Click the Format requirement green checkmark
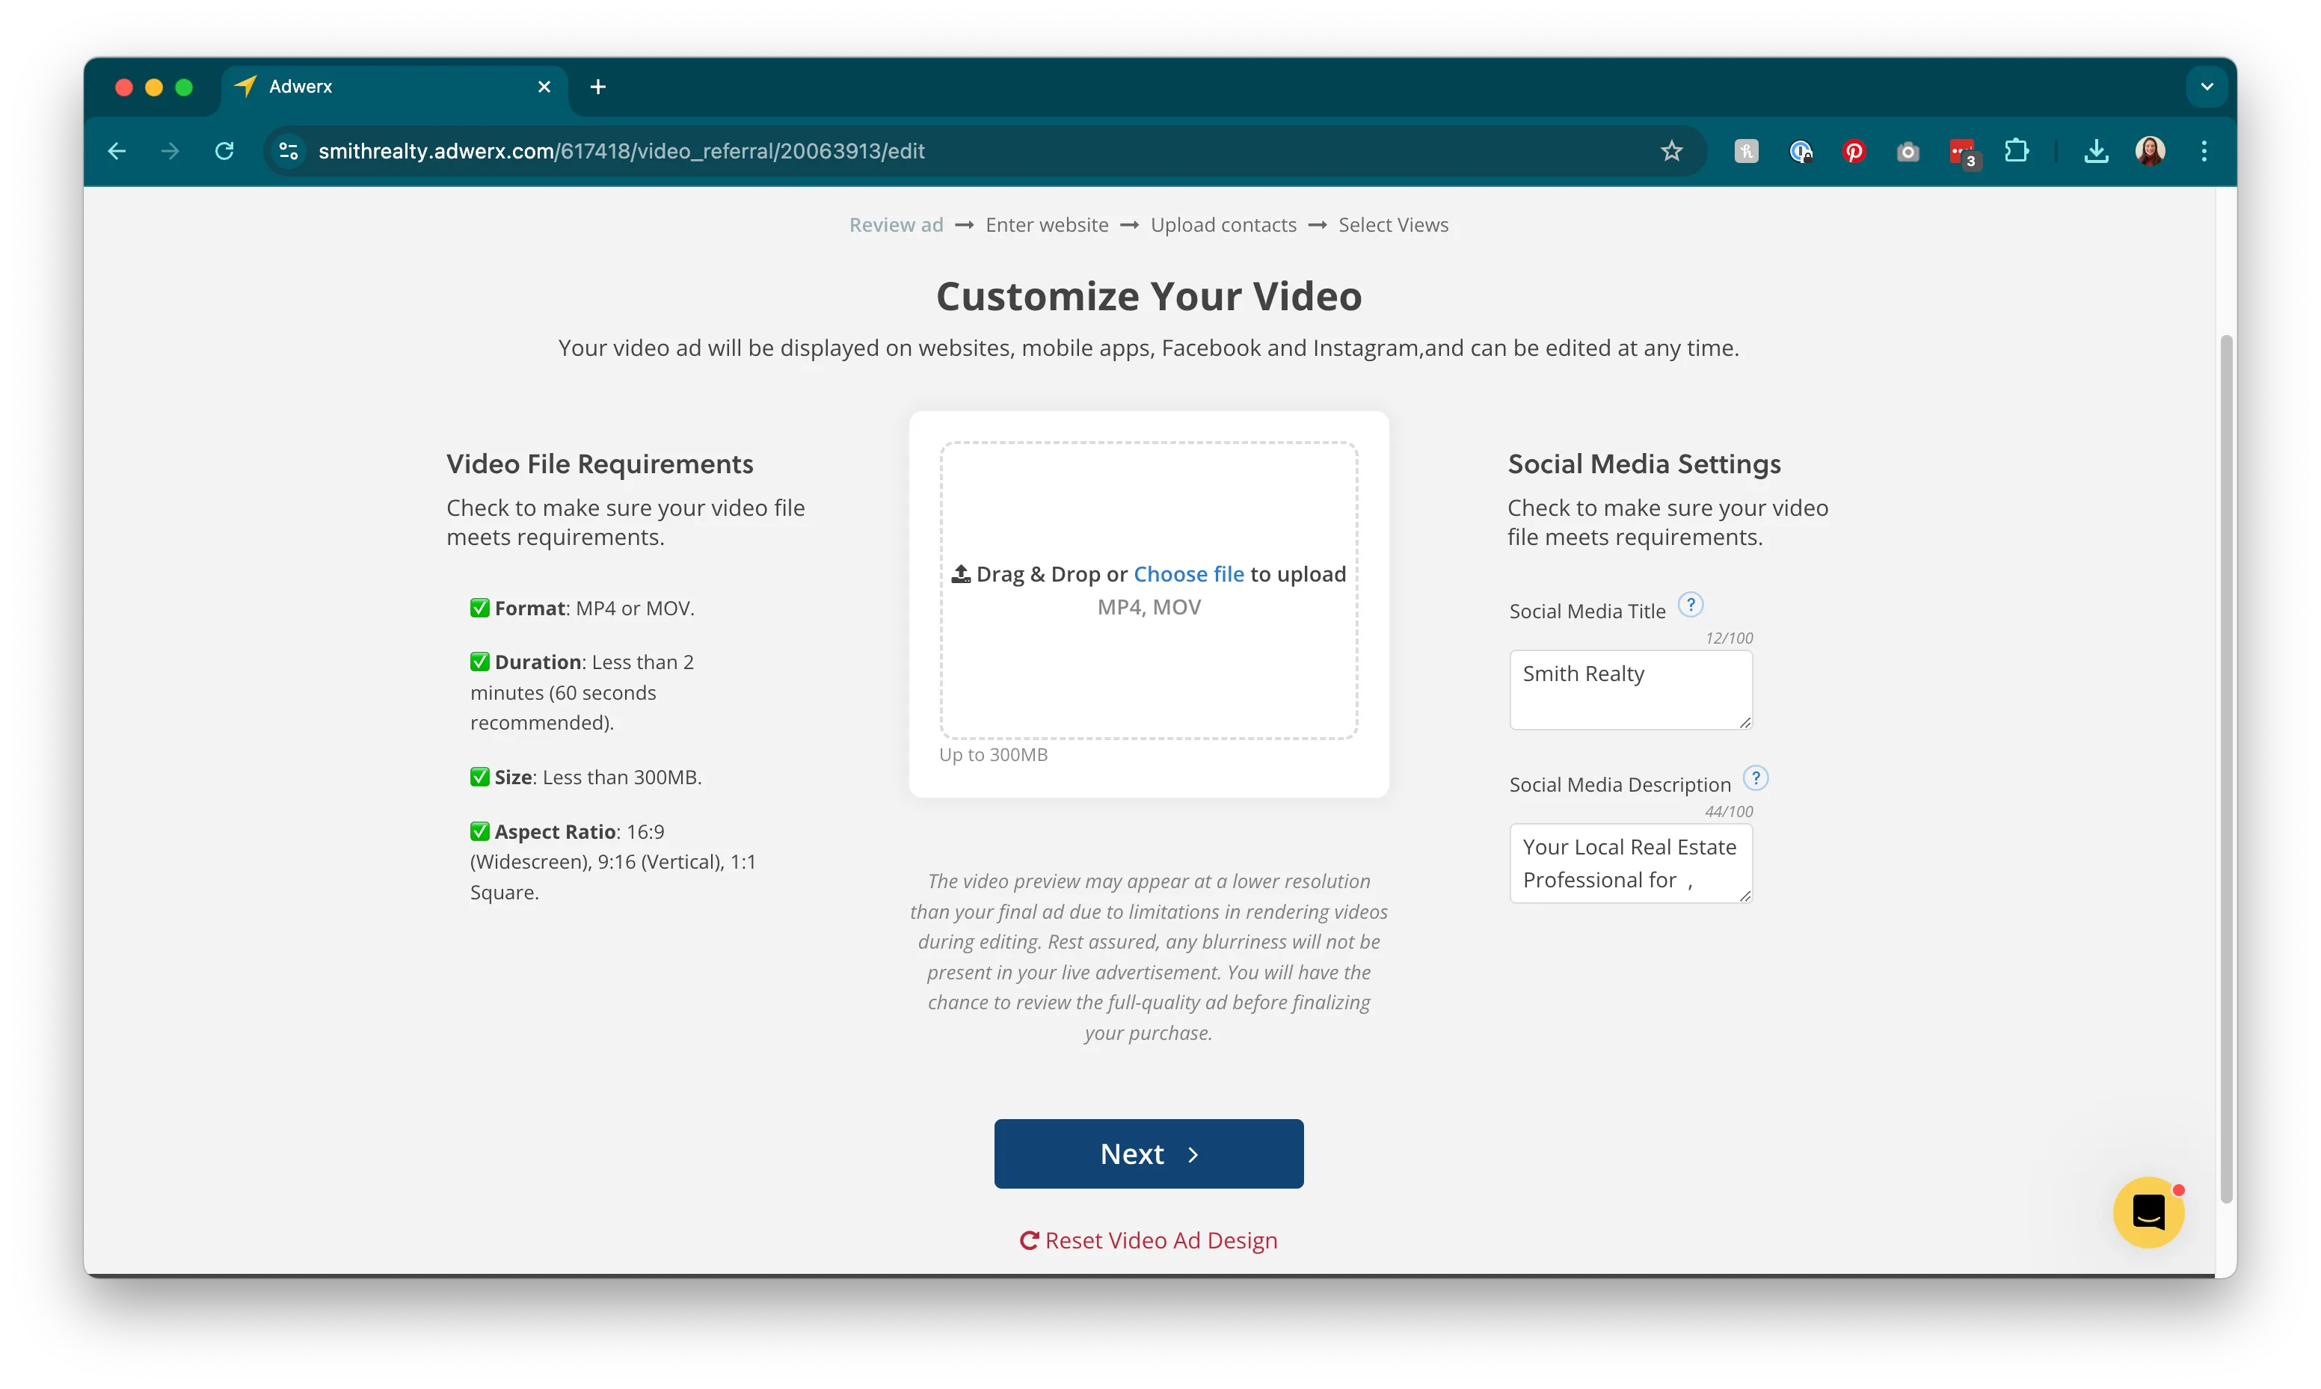 (x=479, y=608)
